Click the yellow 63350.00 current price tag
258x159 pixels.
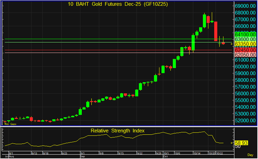pos(245,44)
